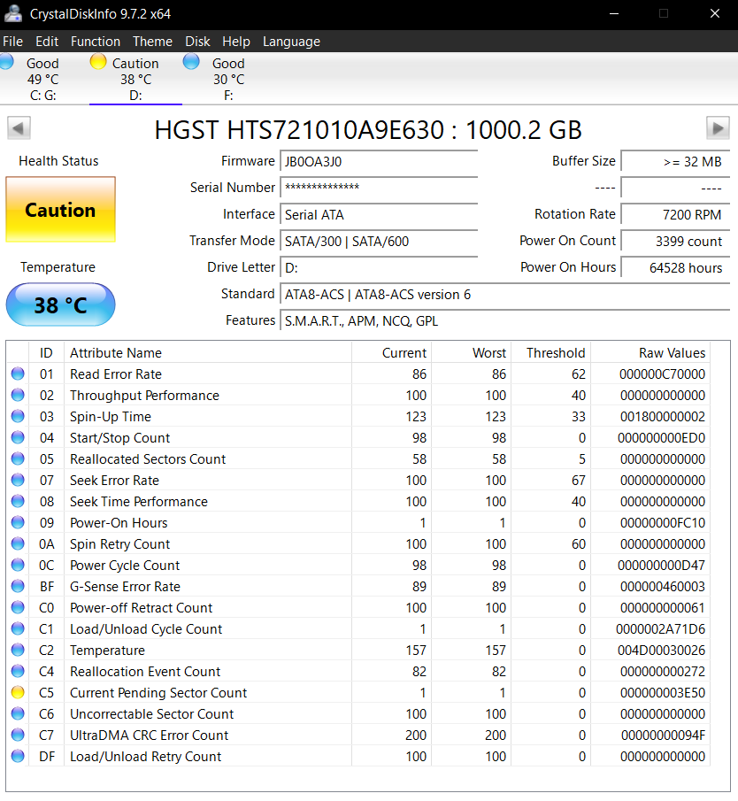This screenshot has width=738, height=801.
Task: Click the Raw Values column header
Action: 650,352
